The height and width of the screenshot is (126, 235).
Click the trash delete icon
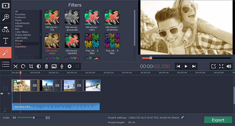(x=46, y=66)
